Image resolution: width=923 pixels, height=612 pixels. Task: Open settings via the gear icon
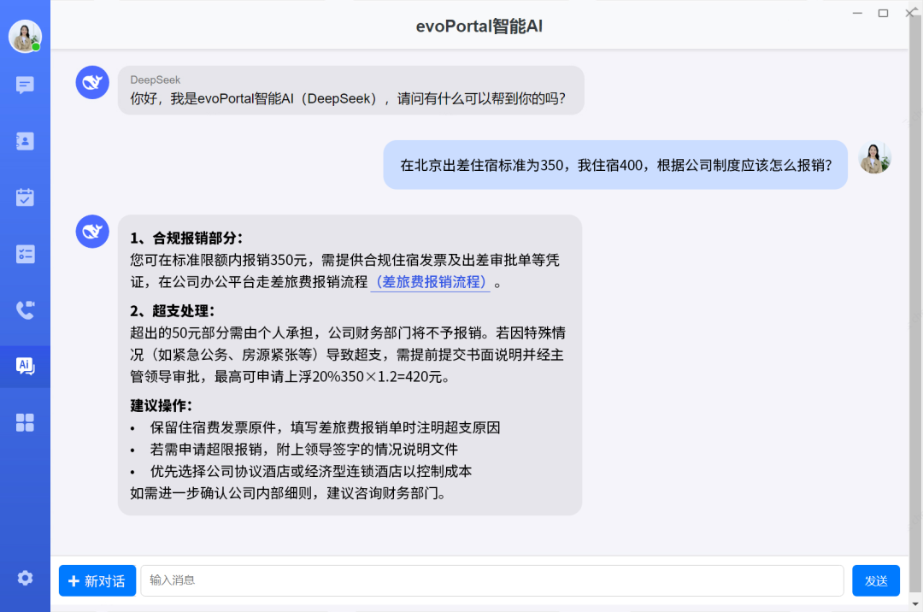click(x=25, y=578)
